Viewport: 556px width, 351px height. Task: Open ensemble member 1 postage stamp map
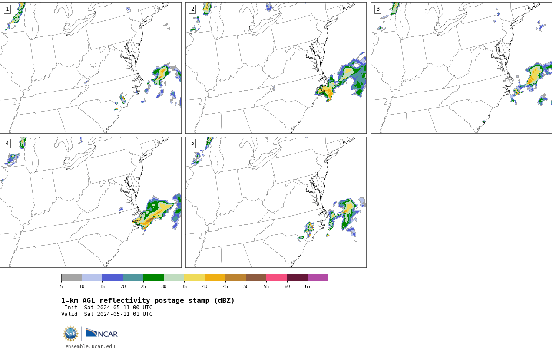coord(91,68)
